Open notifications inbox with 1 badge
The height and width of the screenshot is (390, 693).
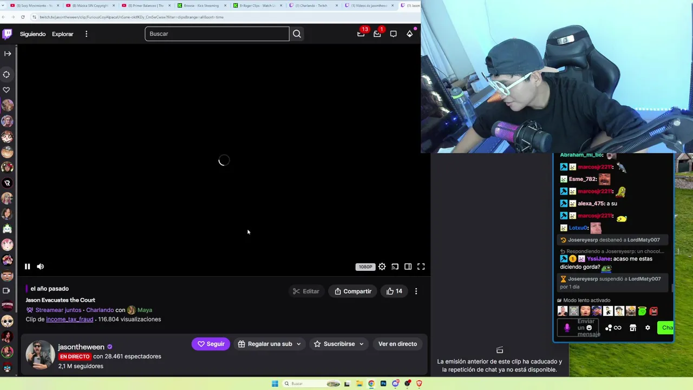click(x=377, y=34)
